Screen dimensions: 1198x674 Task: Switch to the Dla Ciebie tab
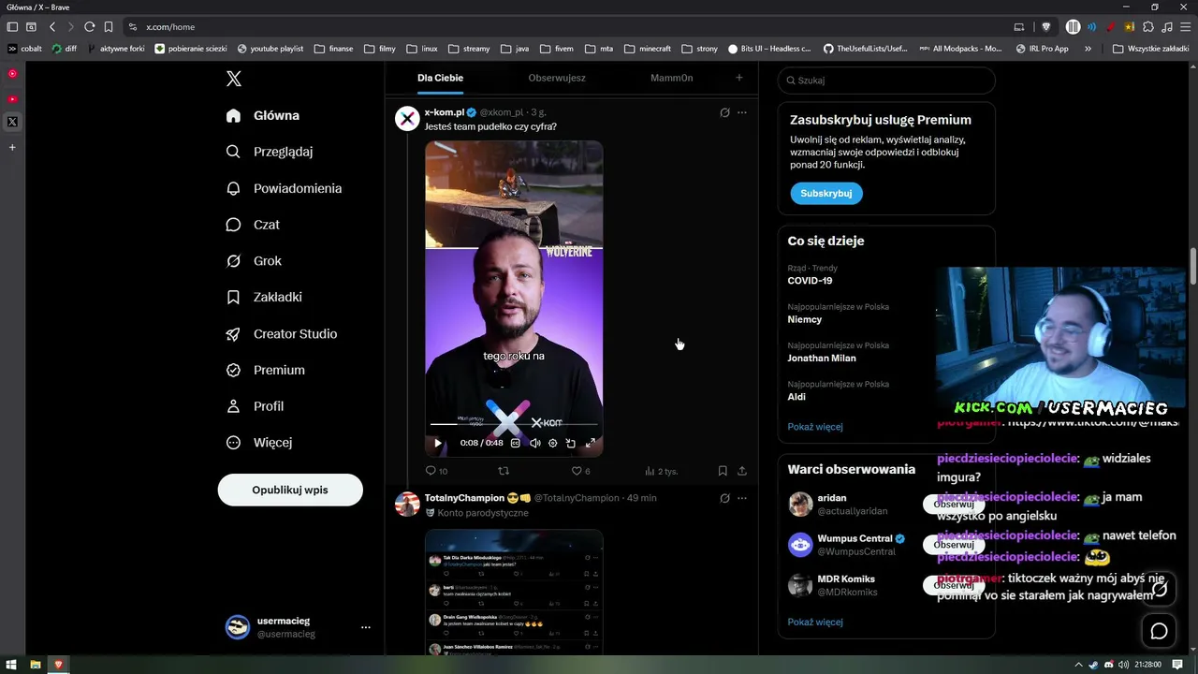click(x=440, y=78)
